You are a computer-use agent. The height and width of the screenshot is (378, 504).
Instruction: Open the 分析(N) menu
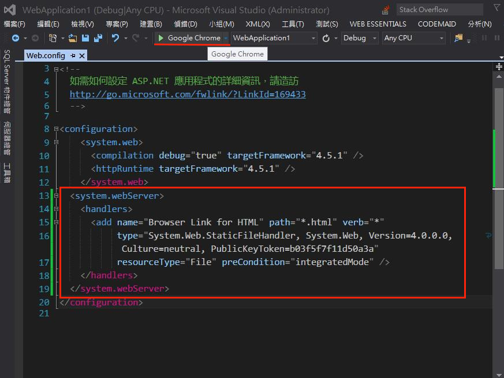click(480, 24)
